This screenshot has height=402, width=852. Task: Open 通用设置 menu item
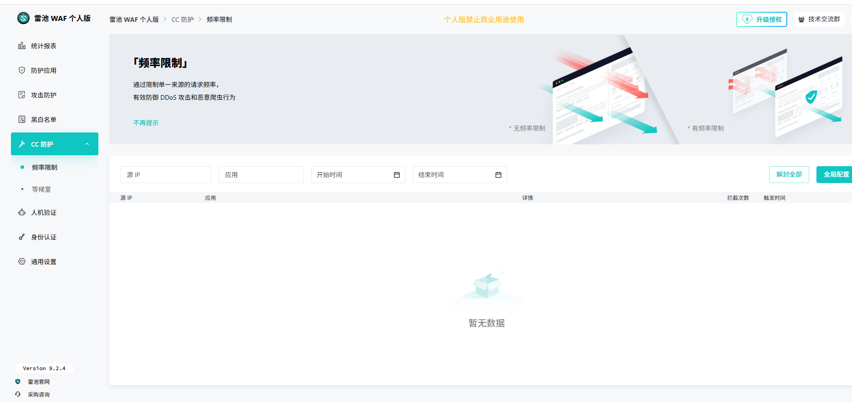[55, 261]
